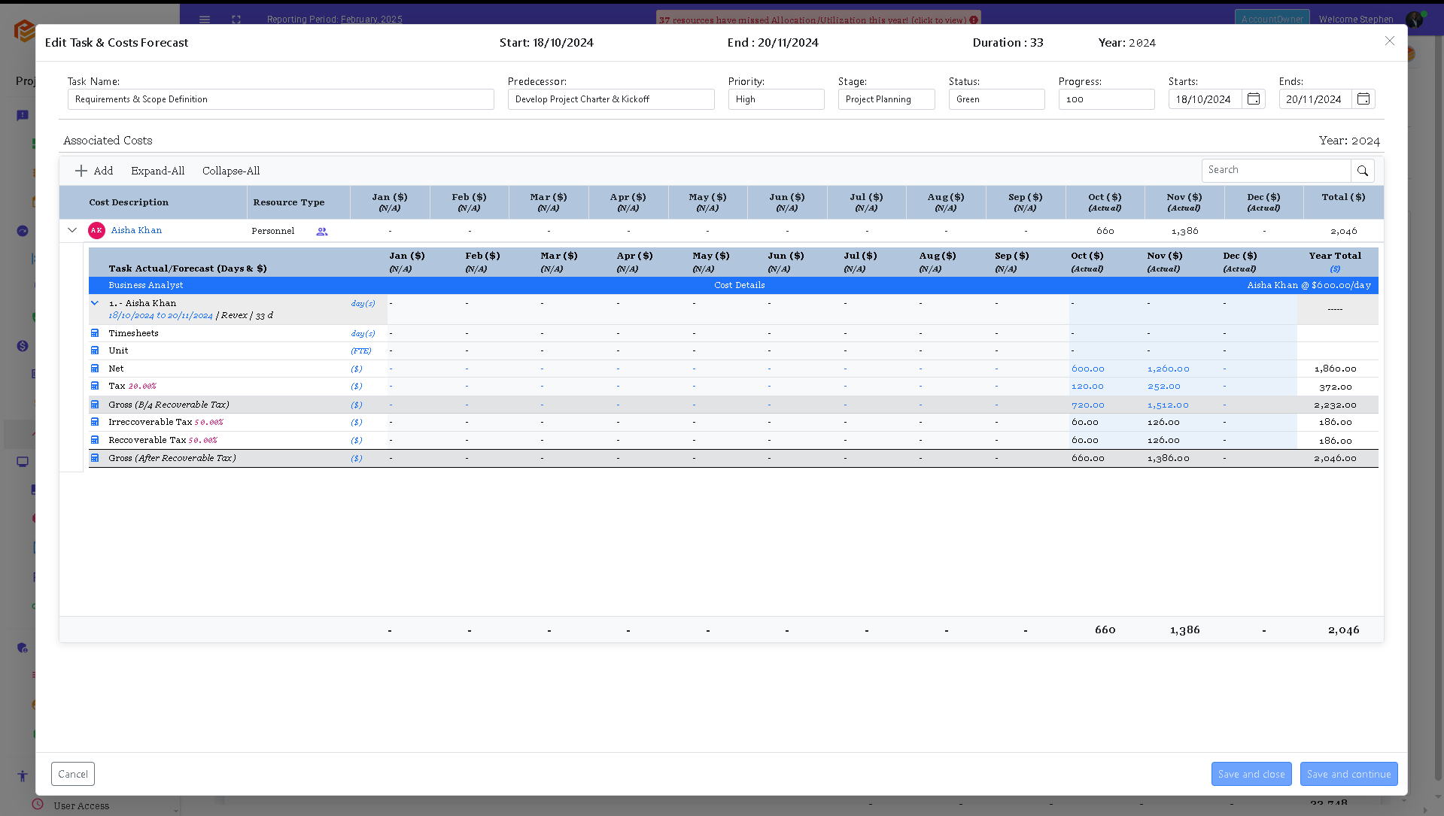Click the search magnifier icon
The image size is (1444, 816).
click(x=1363, y=171)
